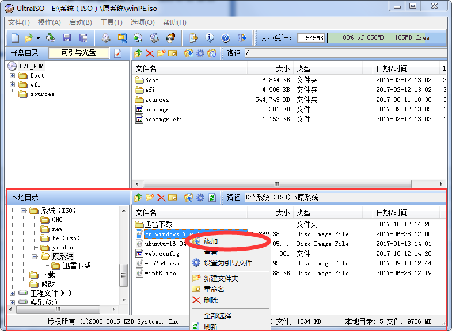Choose 重命名 in context menu
This screenshot has height=331, width=452.
(x=230, y=289)
